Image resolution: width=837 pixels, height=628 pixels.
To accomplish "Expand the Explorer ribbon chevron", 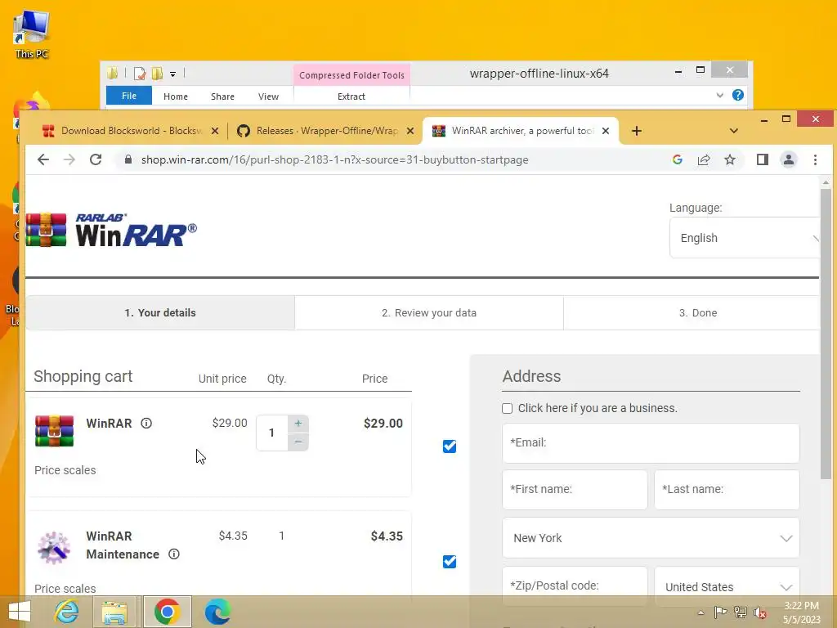I will tap(719, 95).
